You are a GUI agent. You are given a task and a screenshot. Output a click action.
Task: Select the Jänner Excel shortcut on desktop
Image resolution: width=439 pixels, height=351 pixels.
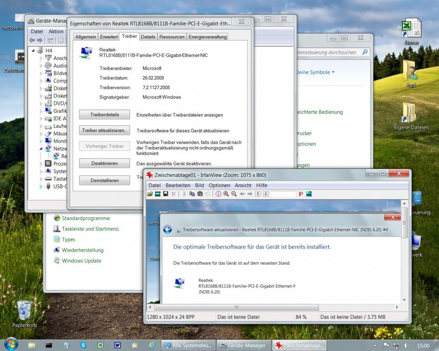pyautogui.click(x=411, y=32)
